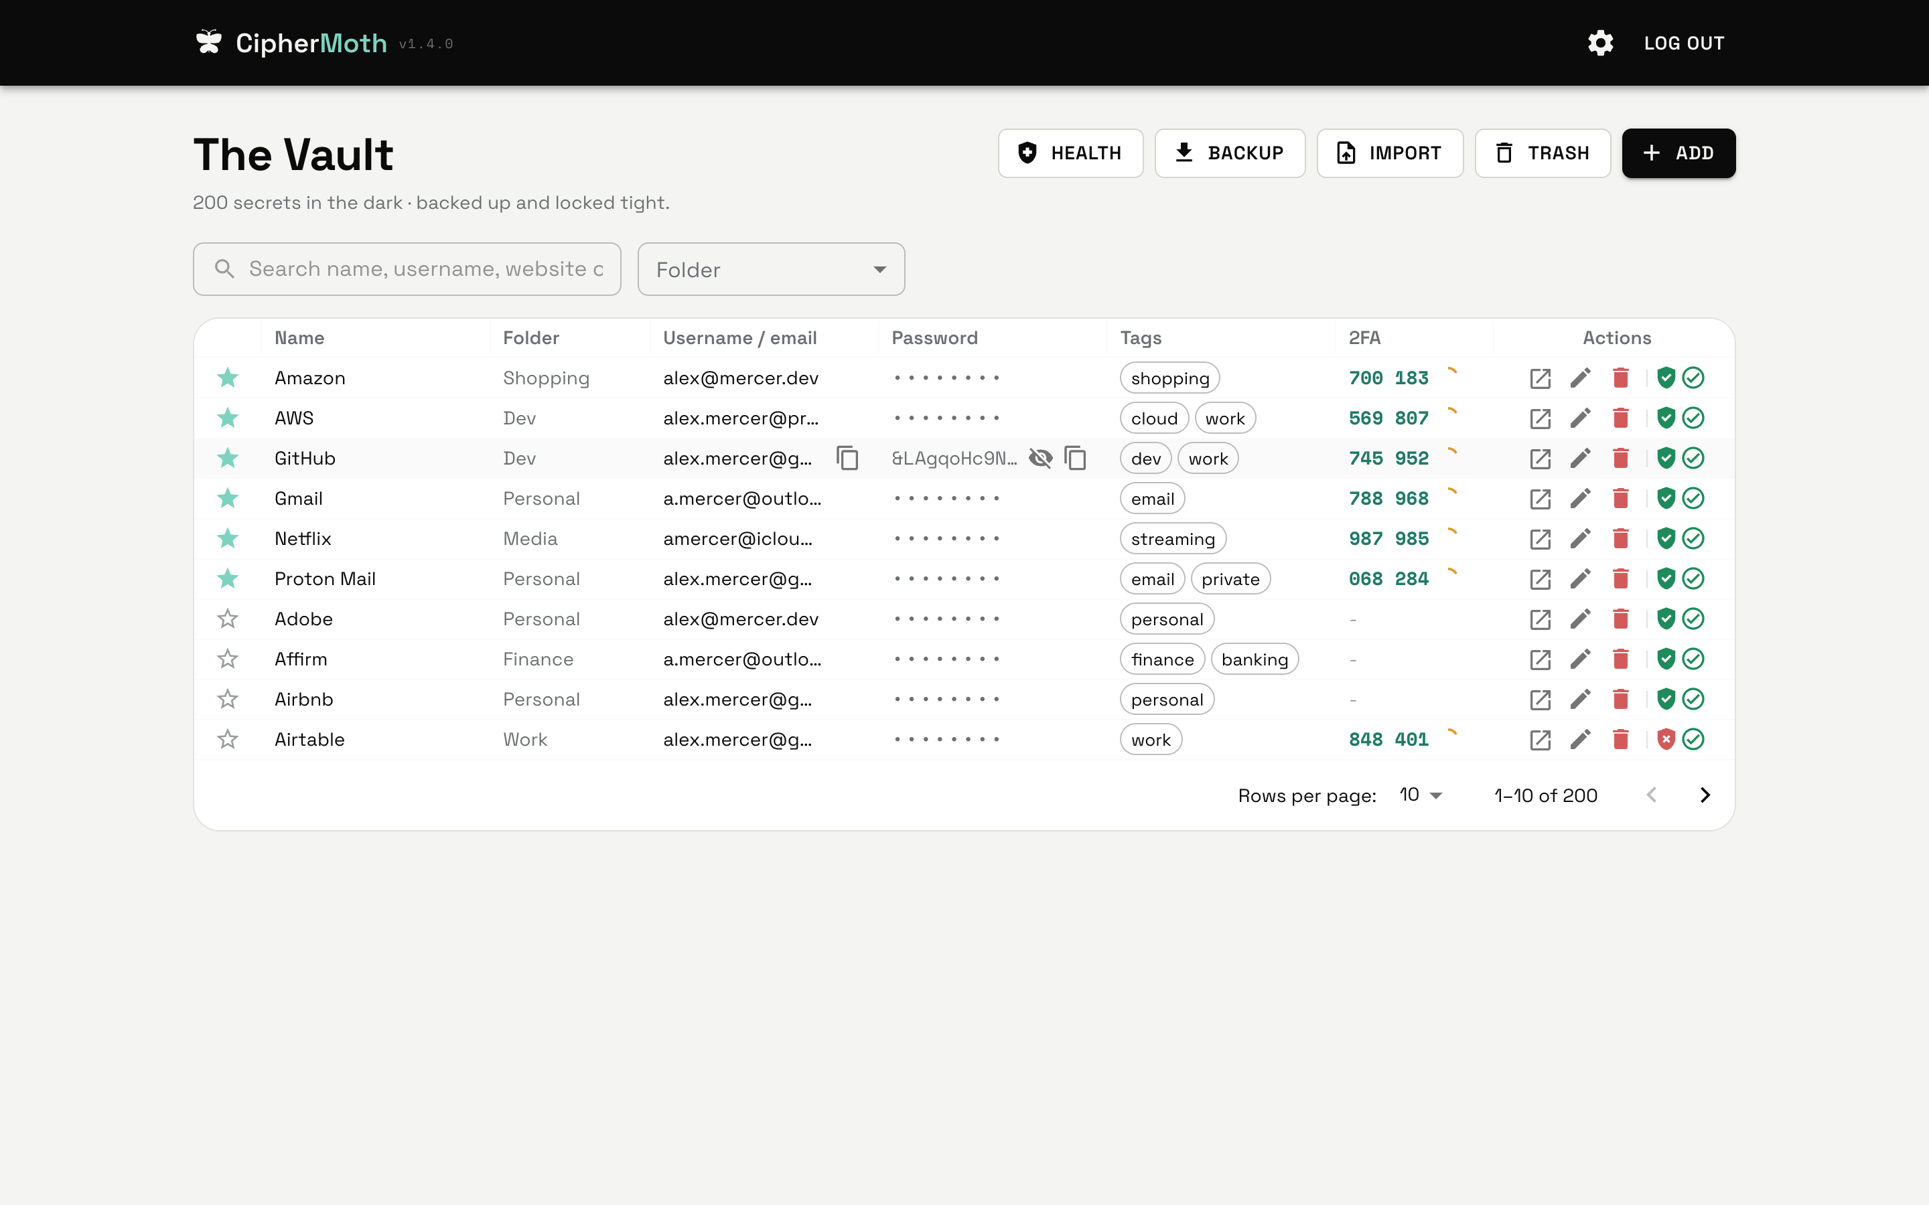The height and width of the screenshot is (1205, 1929).
Task: Click the Backup button
Action: [x=1229, y=153]
